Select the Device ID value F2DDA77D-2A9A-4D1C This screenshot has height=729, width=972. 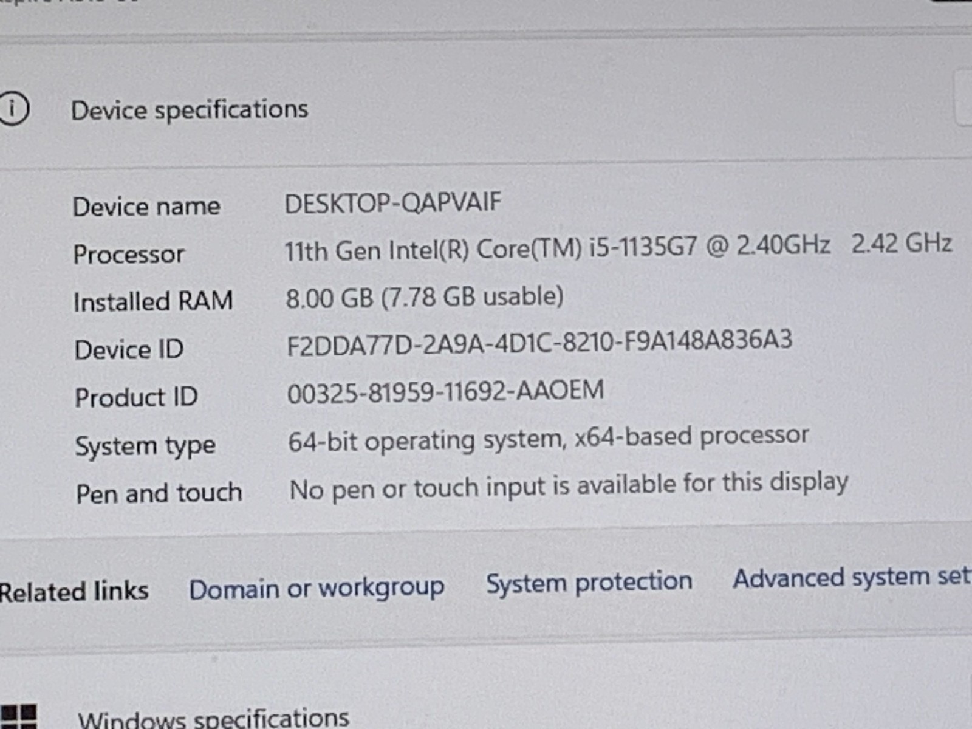(x=539, y=342)
